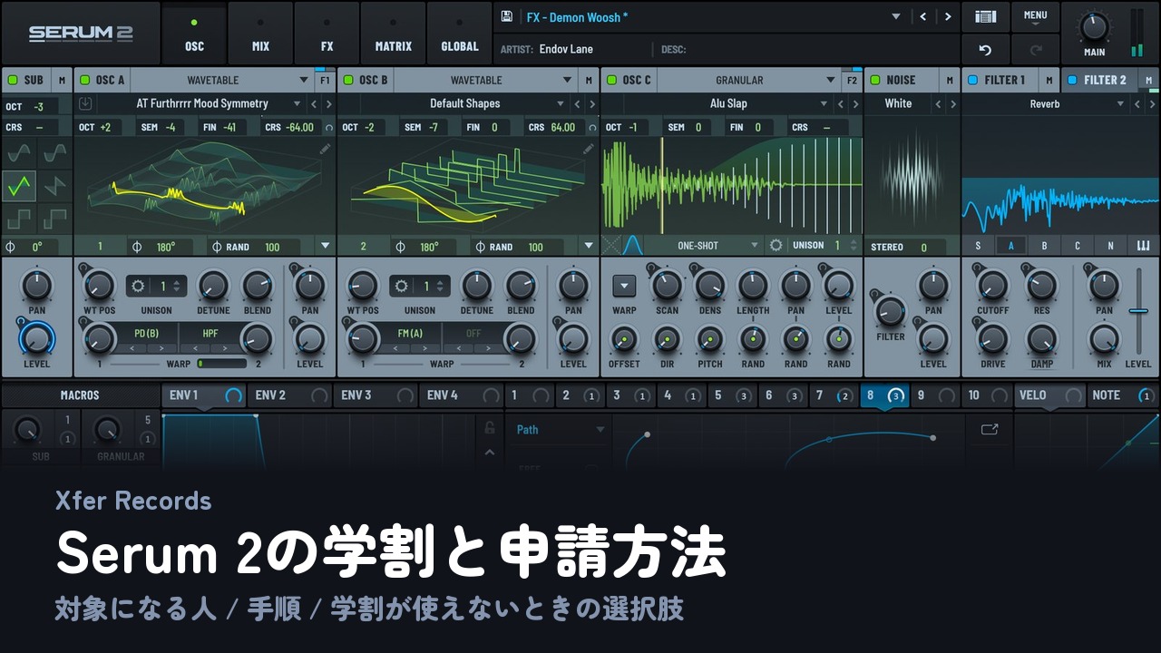This screenshot has height=653, width=1161.
Task: Toggle FILTER 1 power button
Action: tap(973, 80)
